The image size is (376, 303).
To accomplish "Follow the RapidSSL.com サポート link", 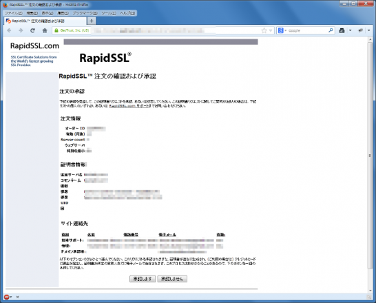I will (x=129, y=106).
